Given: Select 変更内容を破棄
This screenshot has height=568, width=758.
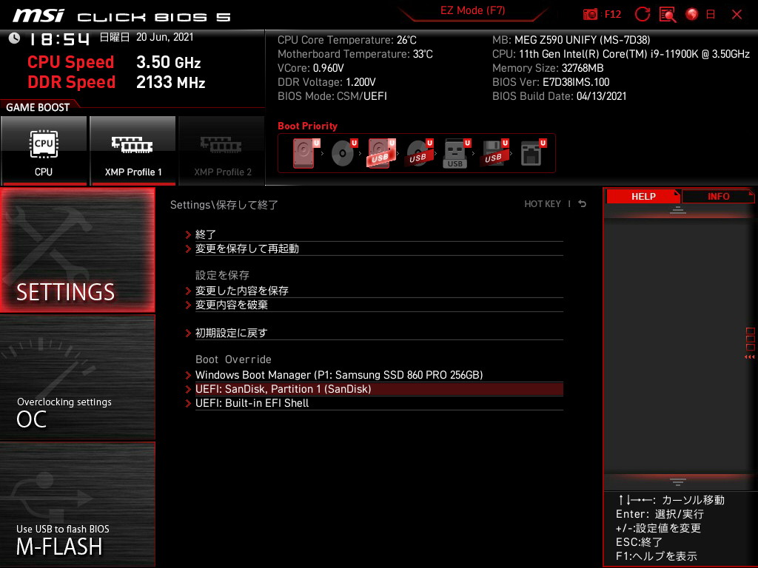Looking at the screenshot, I should pos(379,305).
